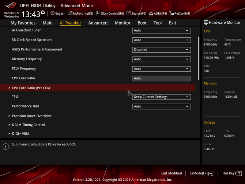
Task: Click the 34x ratio value
Action: (206, 71)
